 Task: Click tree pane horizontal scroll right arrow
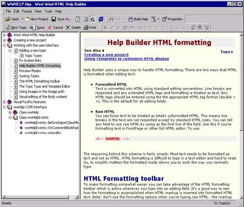tap(77, 197)
